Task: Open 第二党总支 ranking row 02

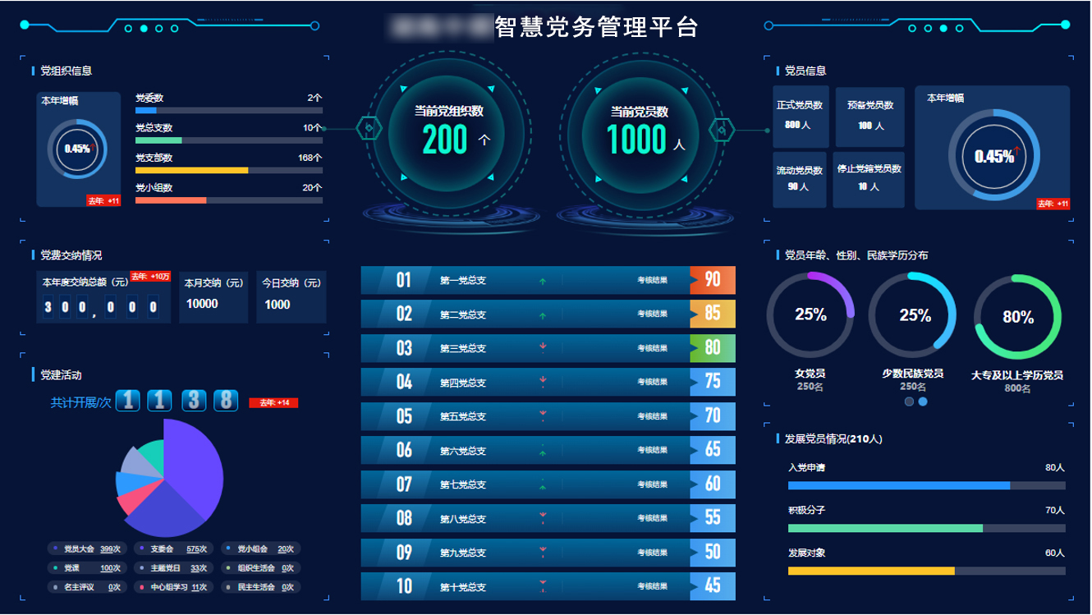Action: [x=548, y=314]
